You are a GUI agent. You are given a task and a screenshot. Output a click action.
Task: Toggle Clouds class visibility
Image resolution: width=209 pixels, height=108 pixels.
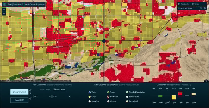[112, 101]
